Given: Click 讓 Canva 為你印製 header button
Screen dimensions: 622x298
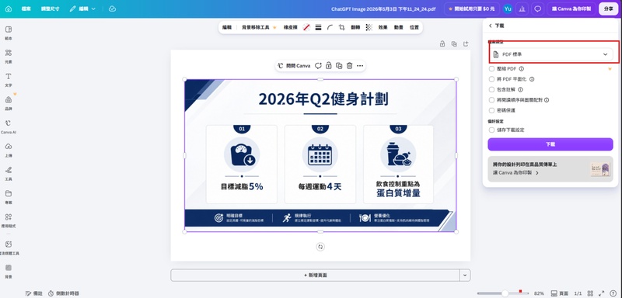Looking at the screenshot, I should click(571, 9).
